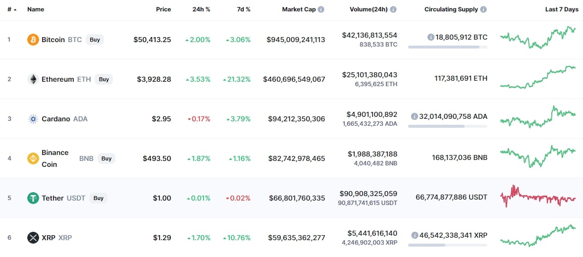Sort table by Name column header

point(35,10)
